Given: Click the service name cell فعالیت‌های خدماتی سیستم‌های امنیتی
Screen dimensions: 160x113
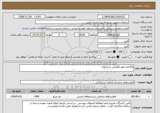Looking at the screenshot, I should (96, 96).
